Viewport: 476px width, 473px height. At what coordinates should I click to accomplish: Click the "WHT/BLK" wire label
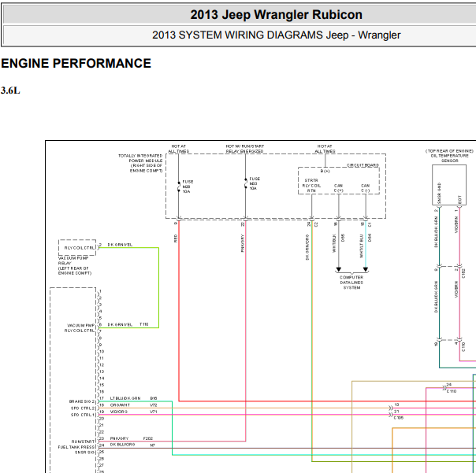[334, 243]
